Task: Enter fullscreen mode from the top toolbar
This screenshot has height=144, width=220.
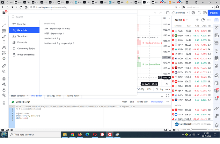Action: coord(199,13)
